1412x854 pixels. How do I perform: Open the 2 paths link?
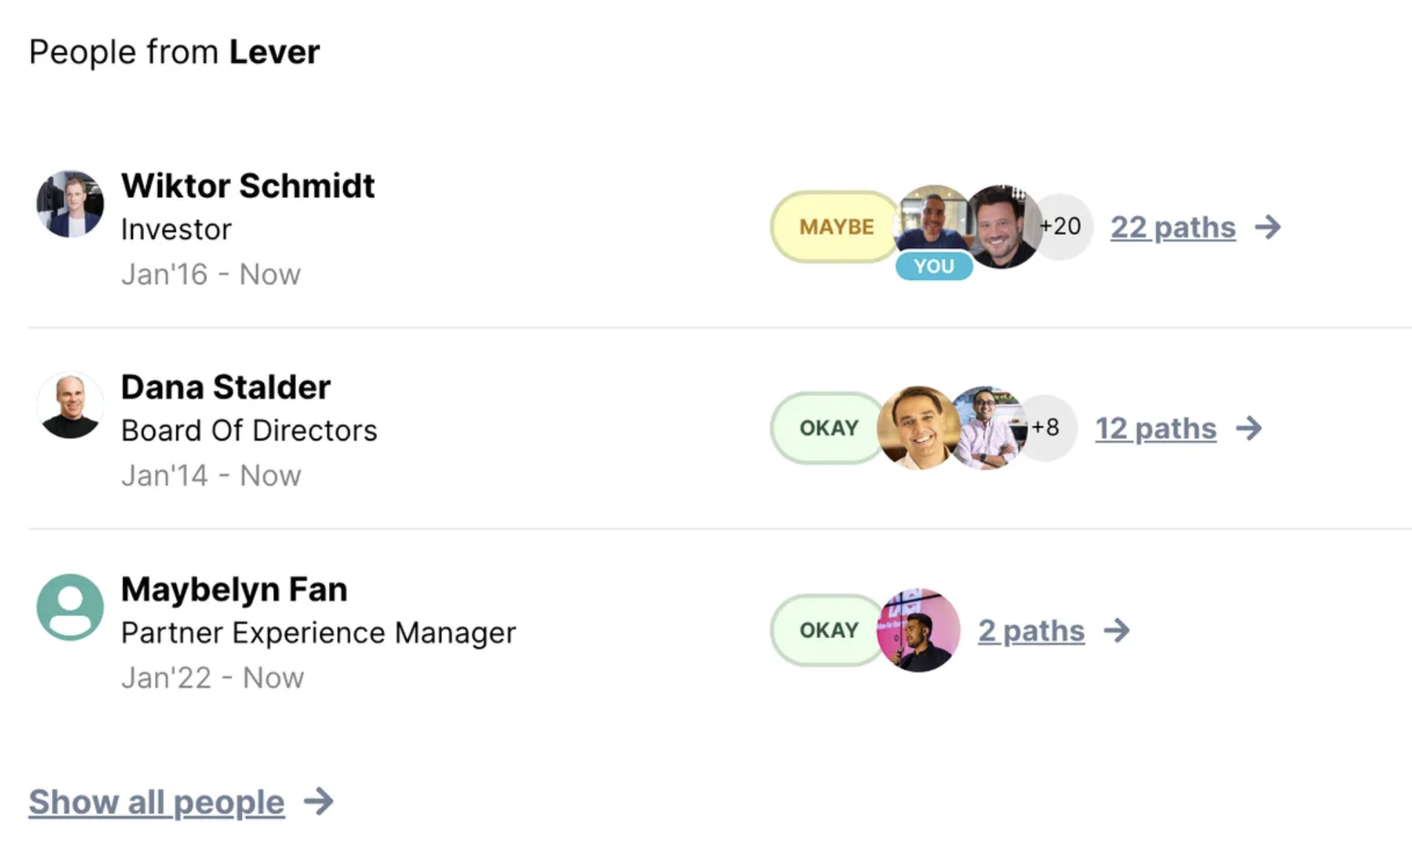point(1031,630)
